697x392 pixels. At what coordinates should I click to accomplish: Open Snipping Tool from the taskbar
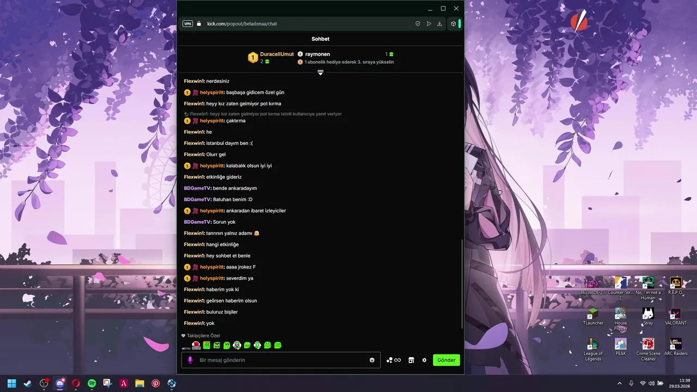108,383
